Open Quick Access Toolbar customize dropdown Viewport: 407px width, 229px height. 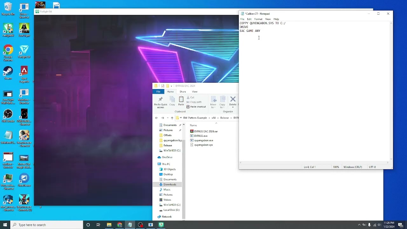171,86
